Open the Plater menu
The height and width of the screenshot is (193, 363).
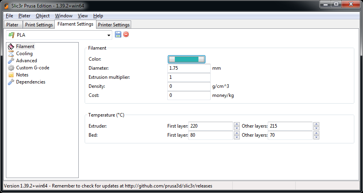pyautogui.click(x=24, y=16)
